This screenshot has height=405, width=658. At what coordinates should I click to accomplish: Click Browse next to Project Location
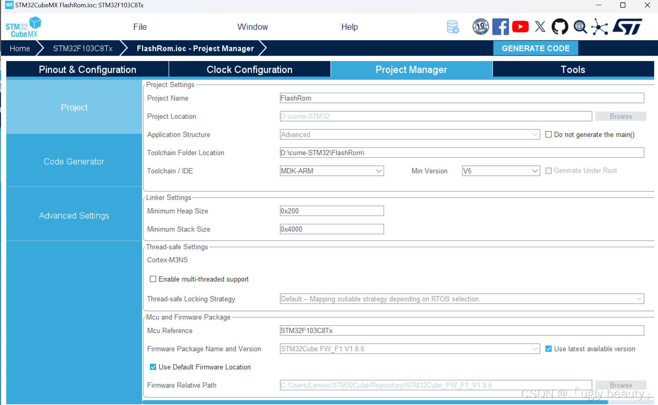coord(621,117)
